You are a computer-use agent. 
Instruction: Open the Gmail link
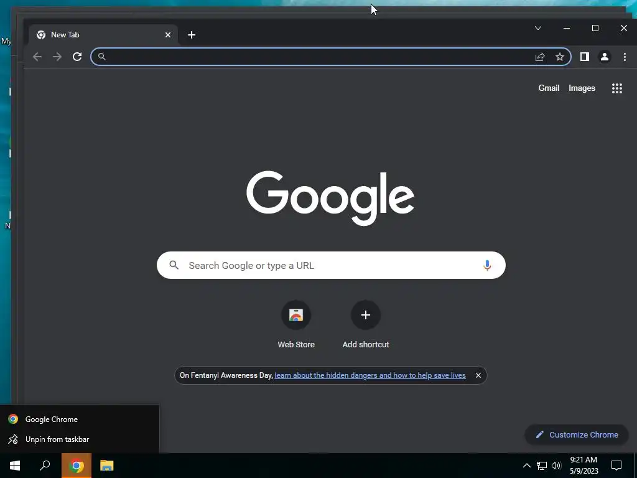point(549,88)
